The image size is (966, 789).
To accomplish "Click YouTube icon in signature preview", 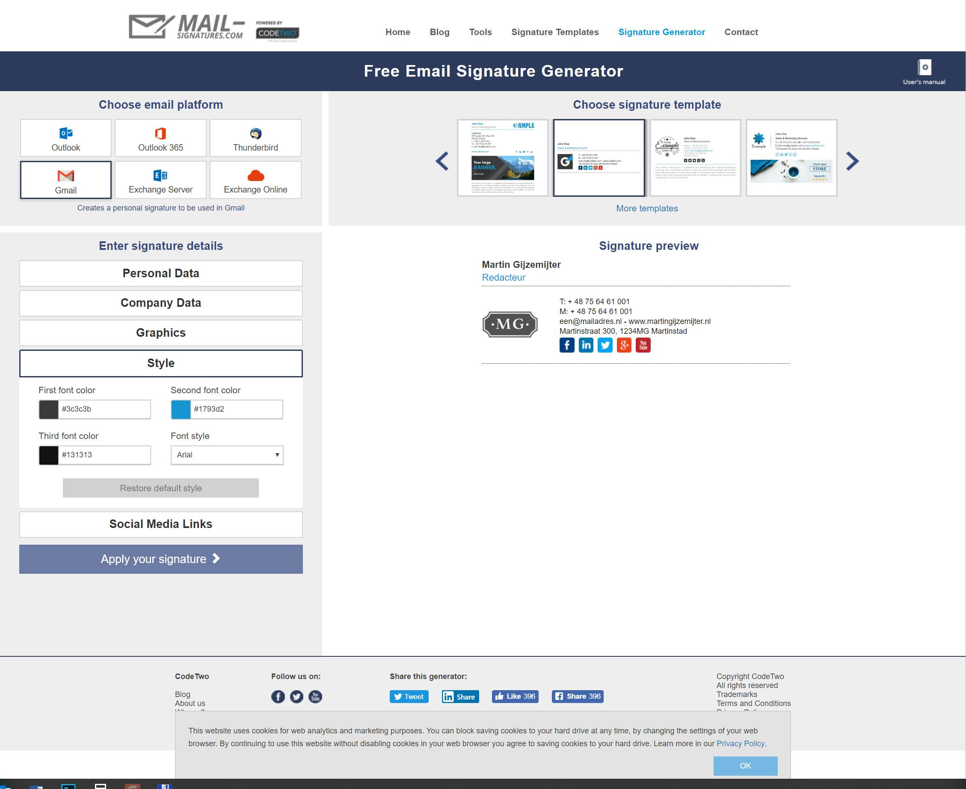I will click(643, 345).
